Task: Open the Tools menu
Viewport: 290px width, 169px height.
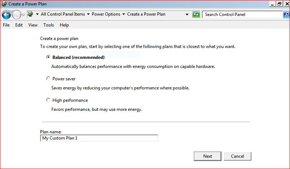Action: point(49,25)
